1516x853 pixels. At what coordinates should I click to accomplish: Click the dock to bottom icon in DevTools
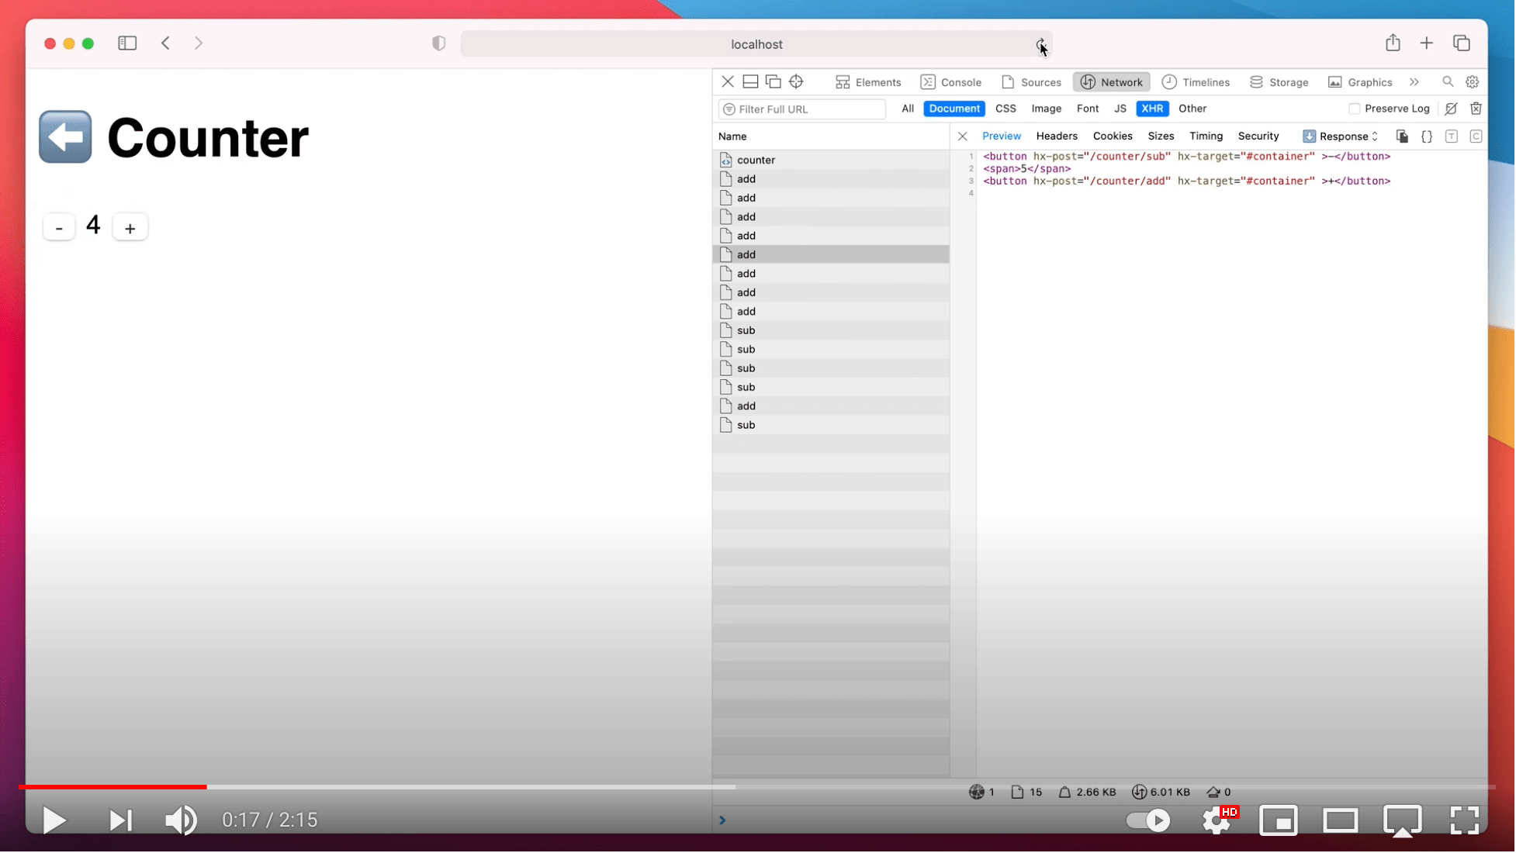pos(751,82)
